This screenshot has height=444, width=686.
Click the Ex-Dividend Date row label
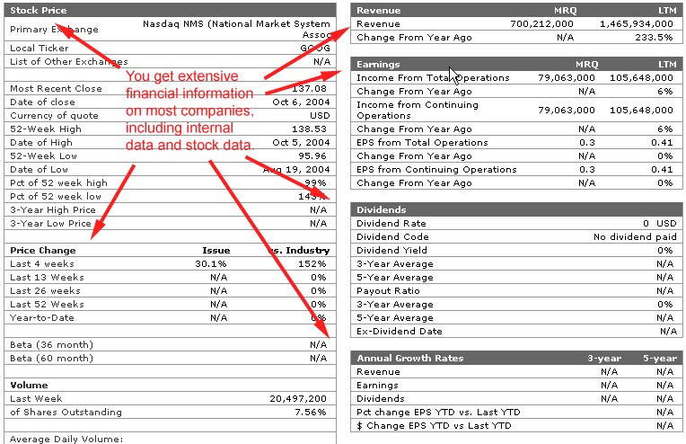(400, 331)
